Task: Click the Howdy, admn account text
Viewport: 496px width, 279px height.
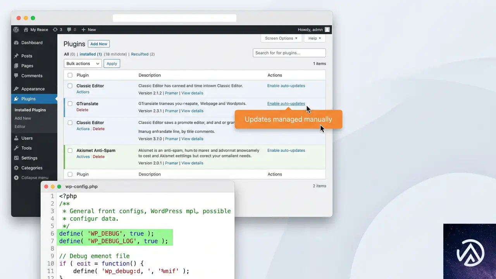Action: tap(310, 29)
